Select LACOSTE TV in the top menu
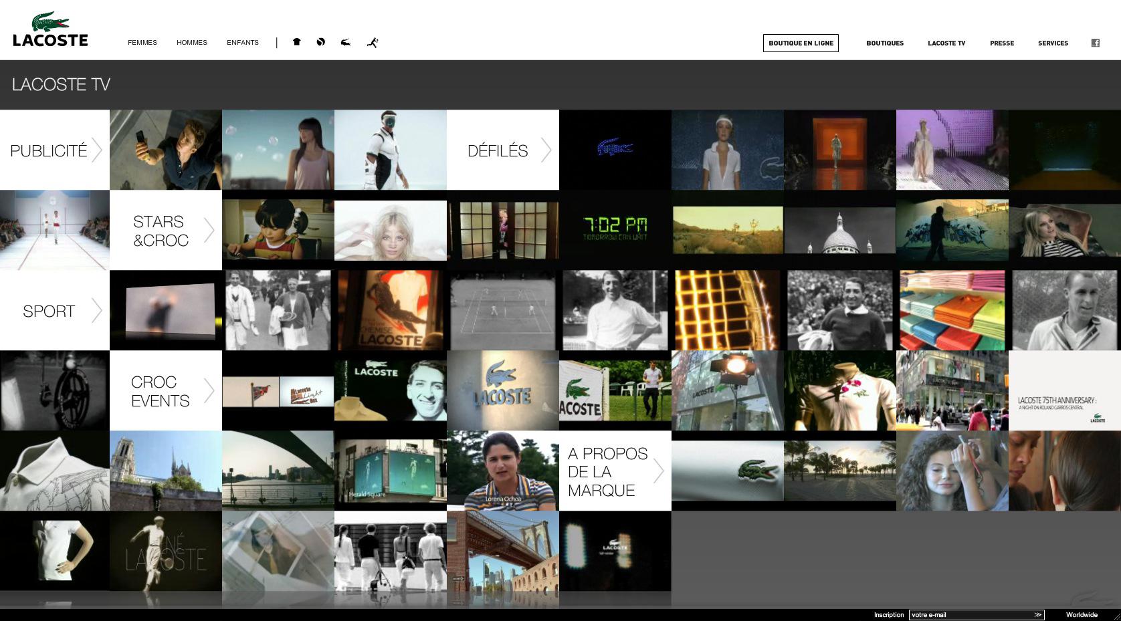 click(946, 43)
